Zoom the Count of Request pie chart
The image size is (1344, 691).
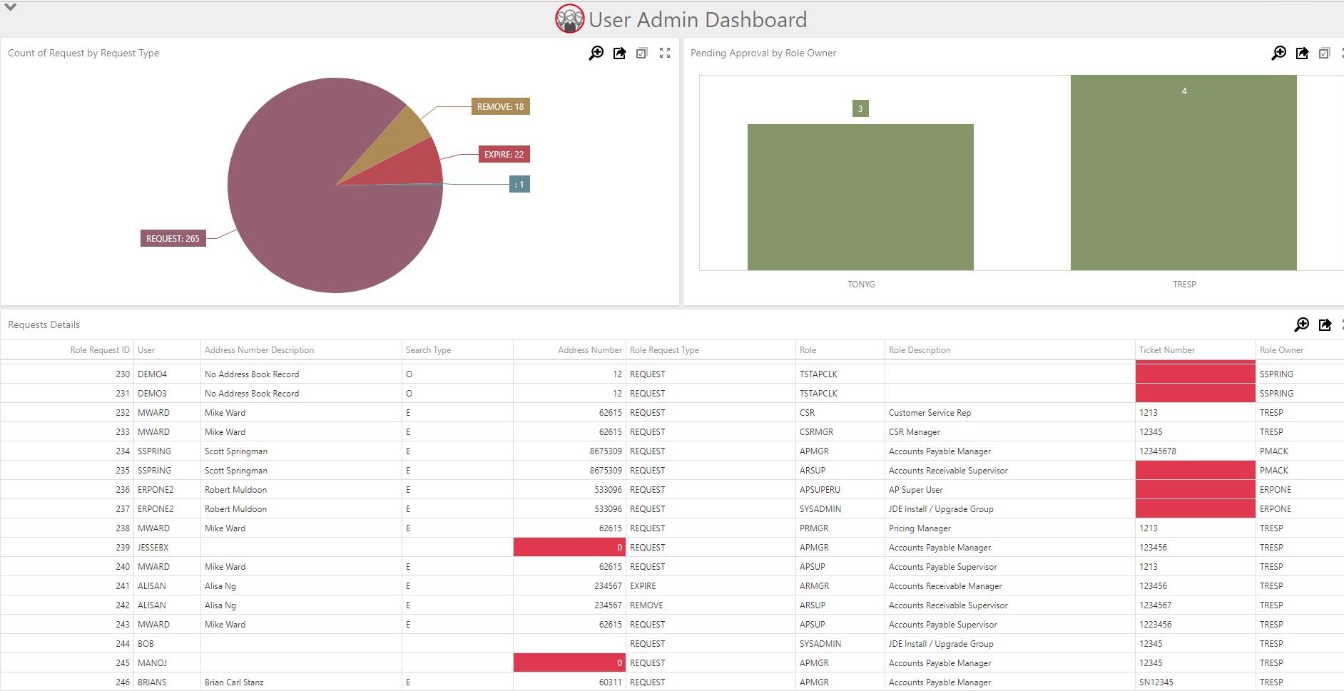596,53
